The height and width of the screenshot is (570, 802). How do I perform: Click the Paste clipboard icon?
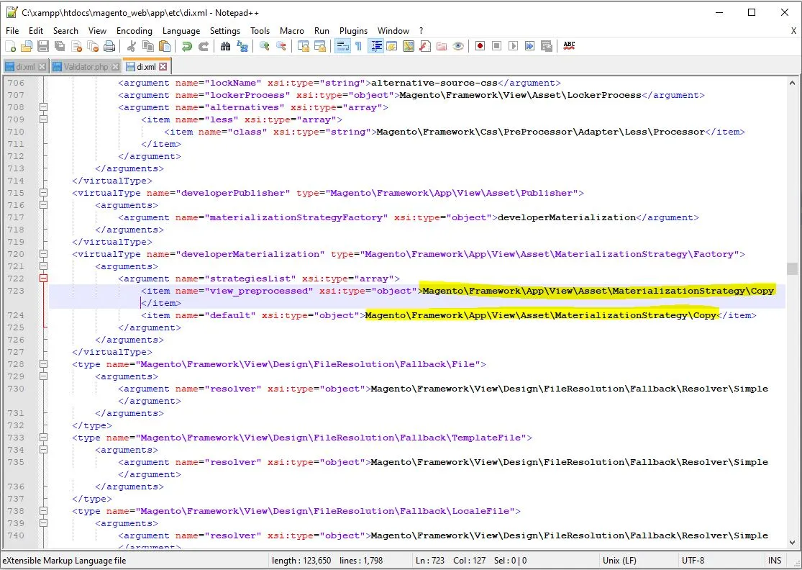tap(165, 47)
